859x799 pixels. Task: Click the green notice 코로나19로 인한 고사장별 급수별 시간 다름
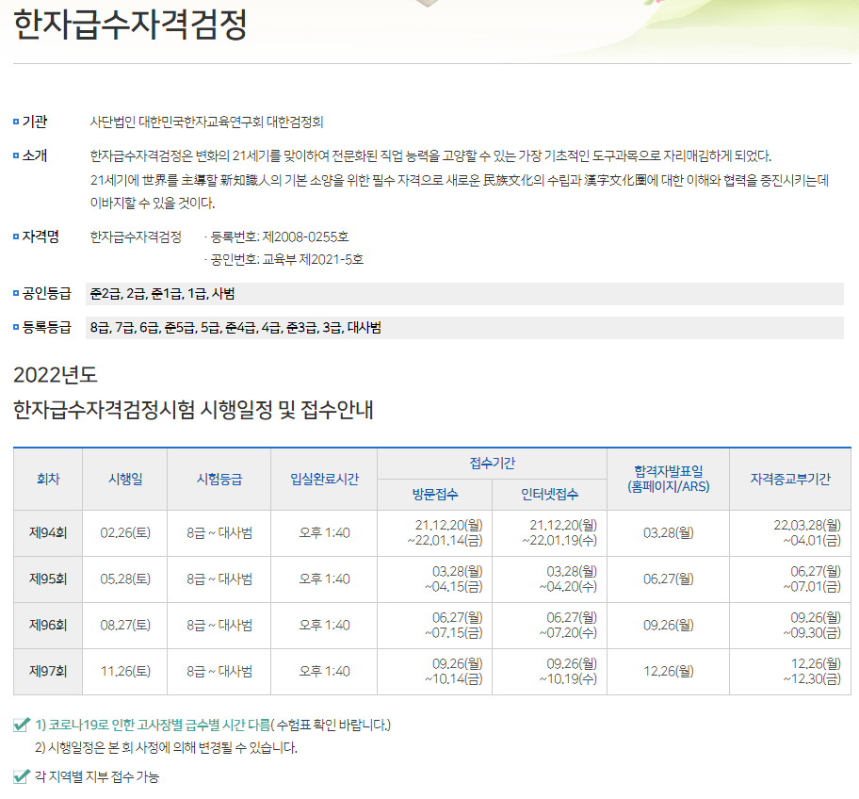pyautogui.click(x=153, y=725)
